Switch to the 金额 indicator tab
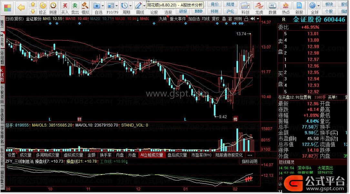The width and height of the screenshot is (350, 194). click(x=92, y=155)
